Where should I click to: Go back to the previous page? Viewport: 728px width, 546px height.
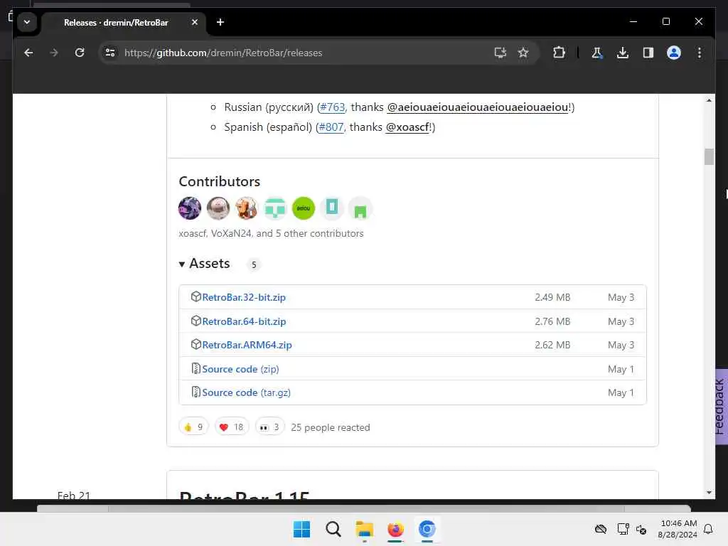click(x=28, y=53)
